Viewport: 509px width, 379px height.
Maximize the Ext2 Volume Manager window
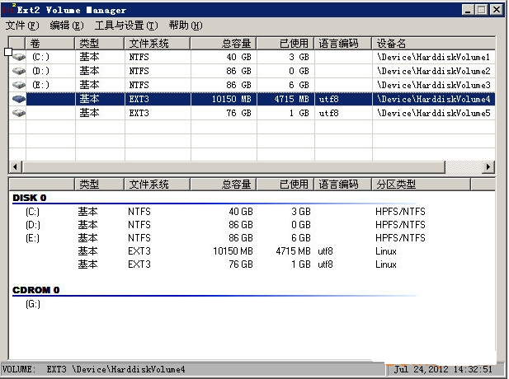coord(482,10)
